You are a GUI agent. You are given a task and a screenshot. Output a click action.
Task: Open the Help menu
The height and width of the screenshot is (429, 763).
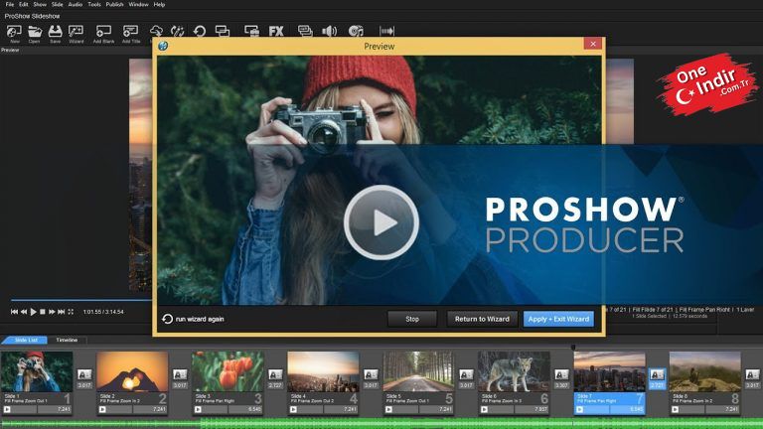coord(159,4)
